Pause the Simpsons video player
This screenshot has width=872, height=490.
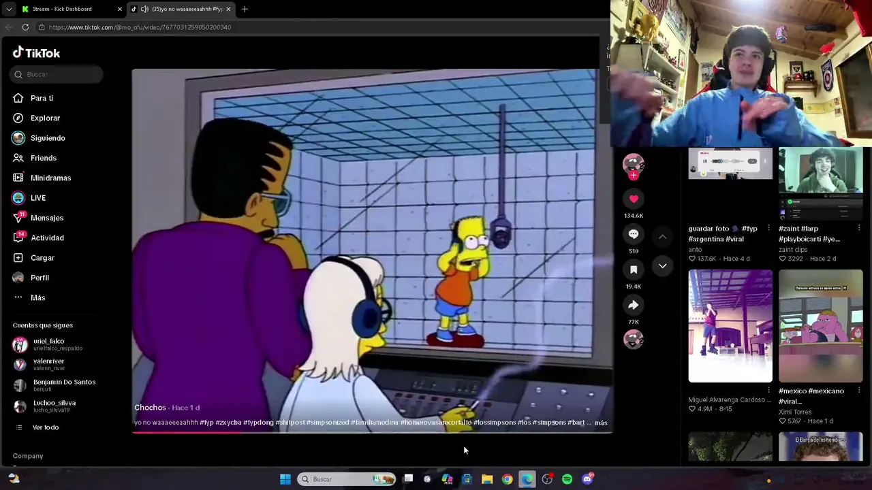pos(372,250)
